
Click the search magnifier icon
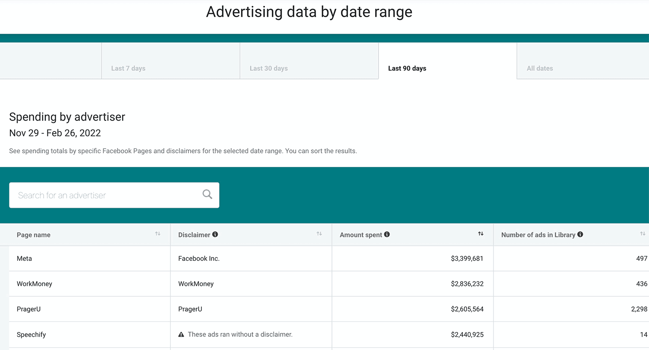coord(207,194)
